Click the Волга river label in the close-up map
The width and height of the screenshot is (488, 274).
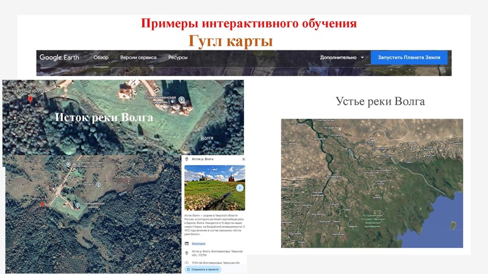(207, 138)
